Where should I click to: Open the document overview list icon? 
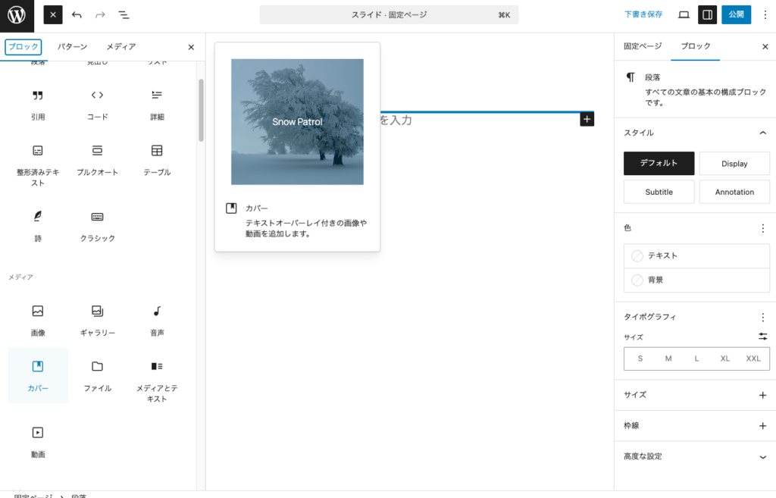(124, 14)
